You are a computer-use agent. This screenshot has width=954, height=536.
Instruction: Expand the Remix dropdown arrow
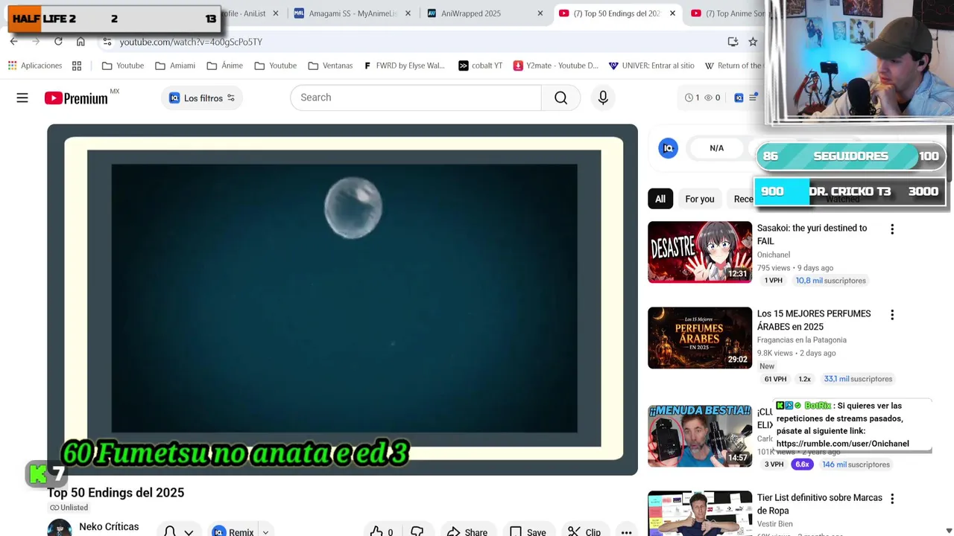point(265,532)
